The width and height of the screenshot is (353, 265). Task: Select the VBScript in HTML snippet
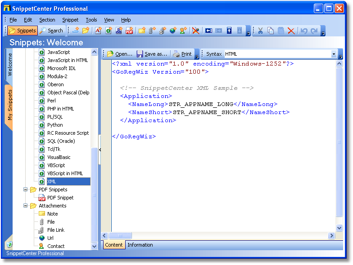click(65, 173)
